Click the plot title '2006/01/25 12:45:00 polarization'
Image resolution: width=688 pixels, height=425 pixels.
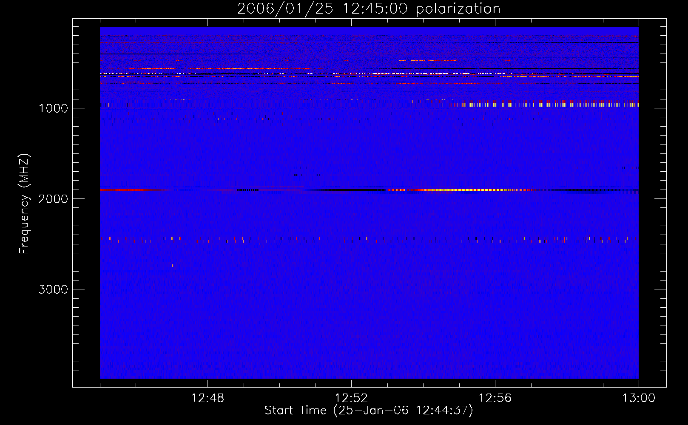[x=369, y=8]
